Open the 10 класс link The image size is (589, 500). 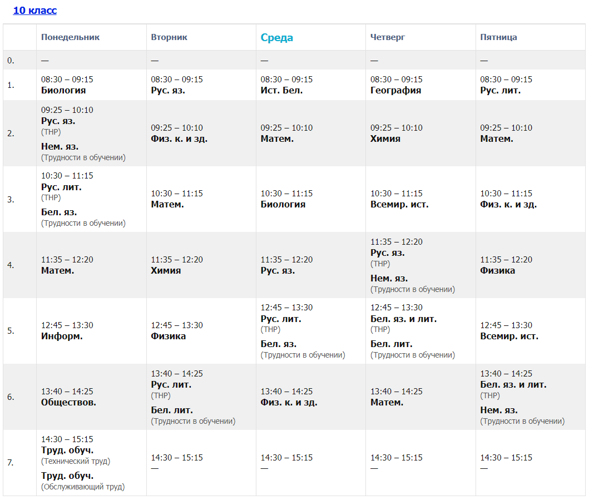pos(34,11)
